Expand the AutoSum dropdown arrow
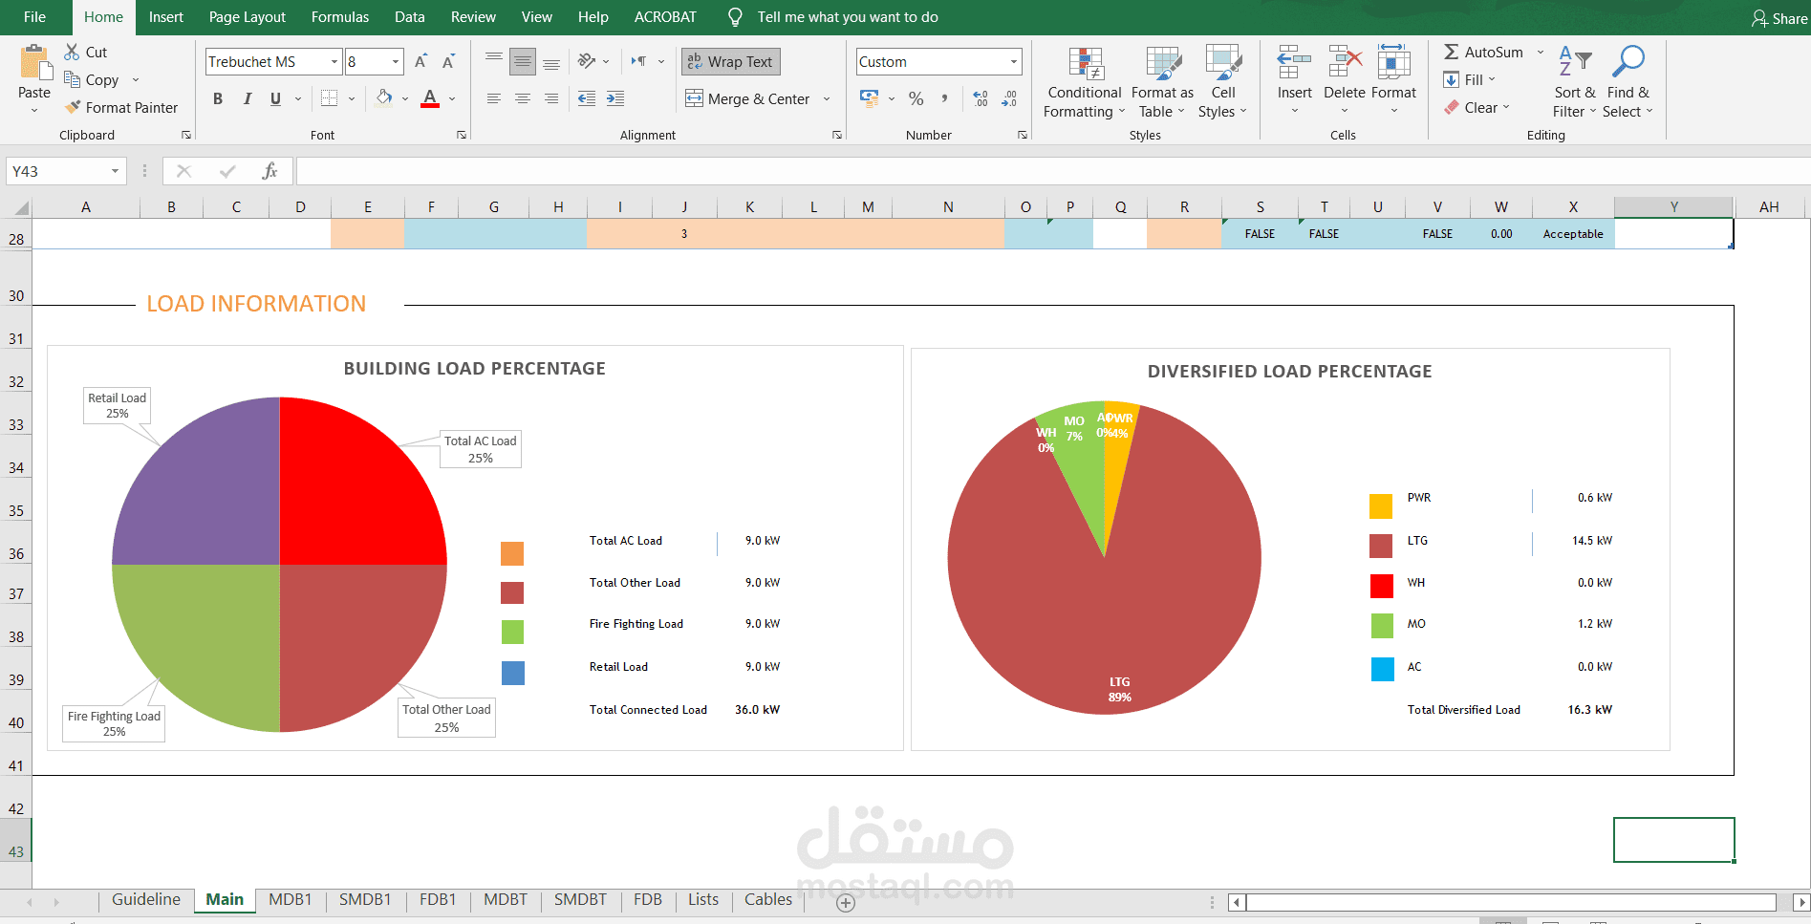This screenshot has height=924, width=1811. click(x=1541, y=53)
